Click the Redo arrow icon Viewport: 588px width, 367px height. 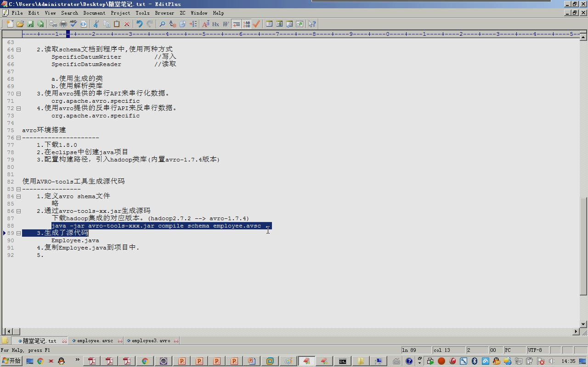150,24
